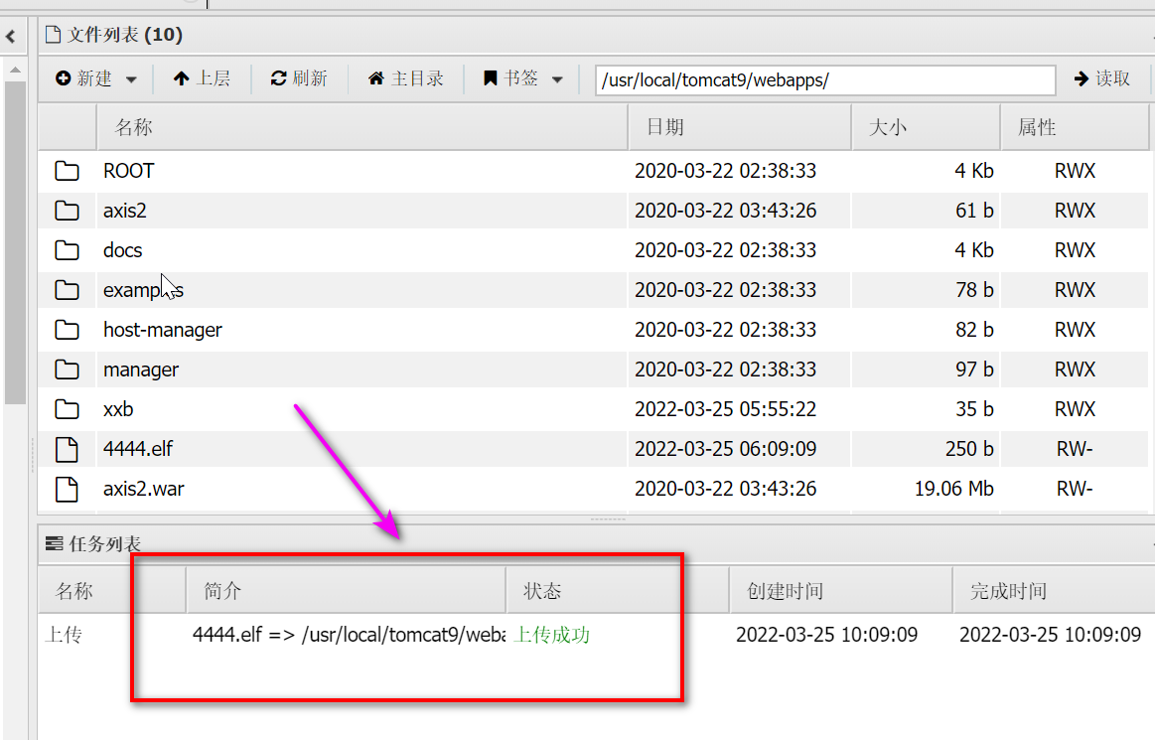Click the task description 4444.elf => path

click(349, 635)
